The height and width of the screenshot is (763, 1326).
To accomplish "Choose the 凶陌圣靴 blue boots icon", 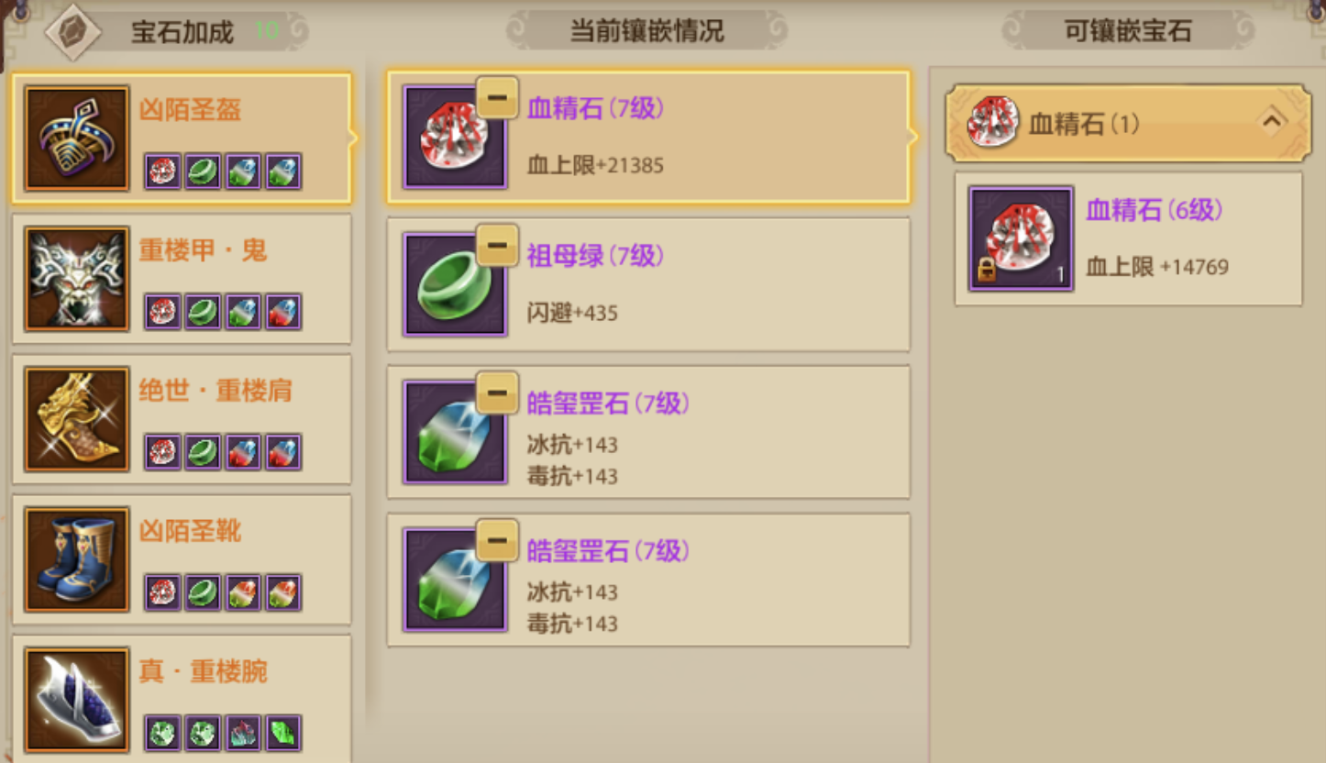I will [77, 559].
